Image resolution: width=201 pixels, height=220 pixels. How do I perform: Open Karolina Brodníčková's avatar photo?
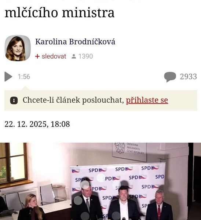(18, 48)
